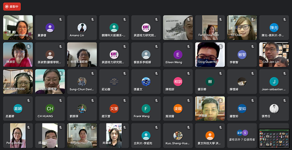Image resolution: width=292 pixels, height=150 pixels.
Task: Click the teal 嘉穎 avatar circle
Action: [x=18, y=108]
